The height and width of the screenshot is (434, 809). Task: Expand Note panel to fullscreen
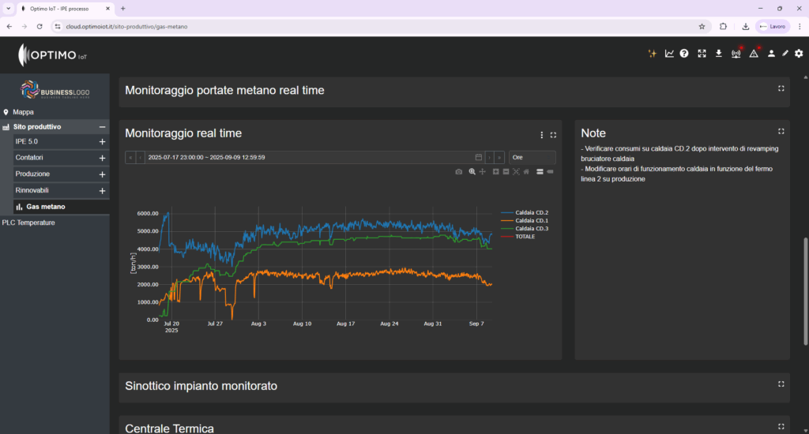tap(781, 132)
